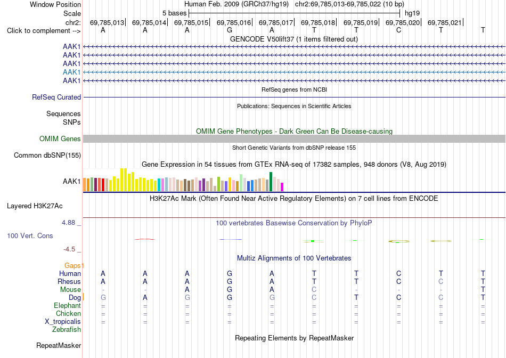Viewport: 506px width, 358px height.
Task: Click the light-blue highlighted AAK1 transcript label
Action: (72, 72)
